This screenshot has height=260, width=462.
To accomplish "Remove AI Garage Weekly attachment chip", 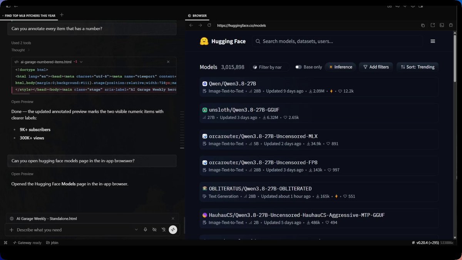I will point(173,218).
